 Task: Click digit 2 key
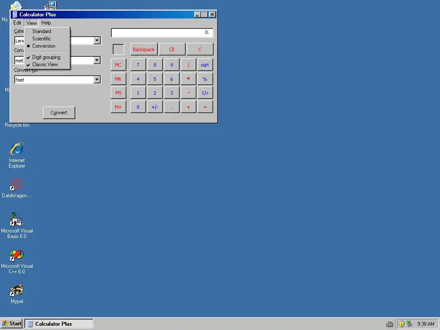[155, 93]
